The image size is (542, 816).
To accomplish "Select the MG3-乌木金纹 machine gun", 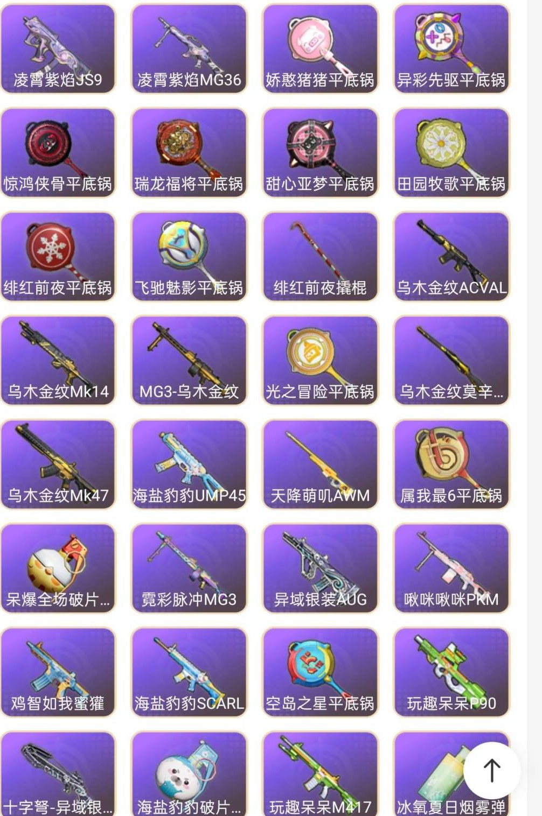I will (x=189, y=361).
